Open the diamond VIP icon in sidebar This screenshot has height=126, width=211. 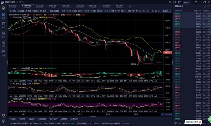pyautogui.click(x=4, y=115)
